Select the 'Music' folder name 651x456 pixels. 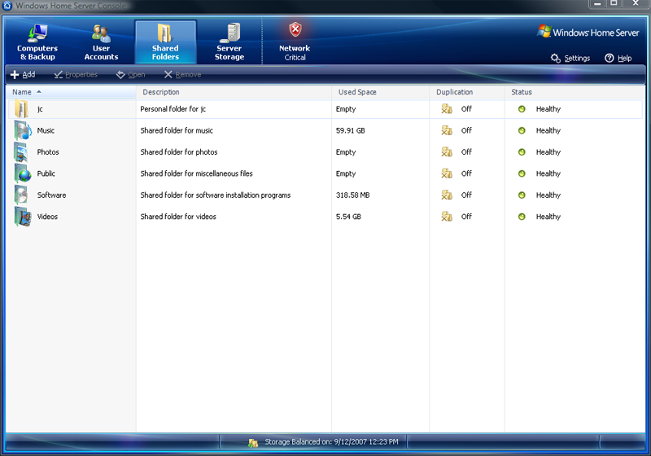[46, 131]
